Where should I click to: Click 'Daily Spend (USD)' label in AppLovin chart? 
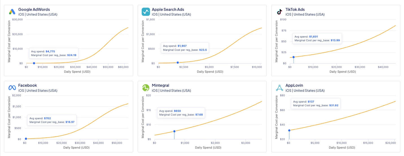click(x=342, y=148)
